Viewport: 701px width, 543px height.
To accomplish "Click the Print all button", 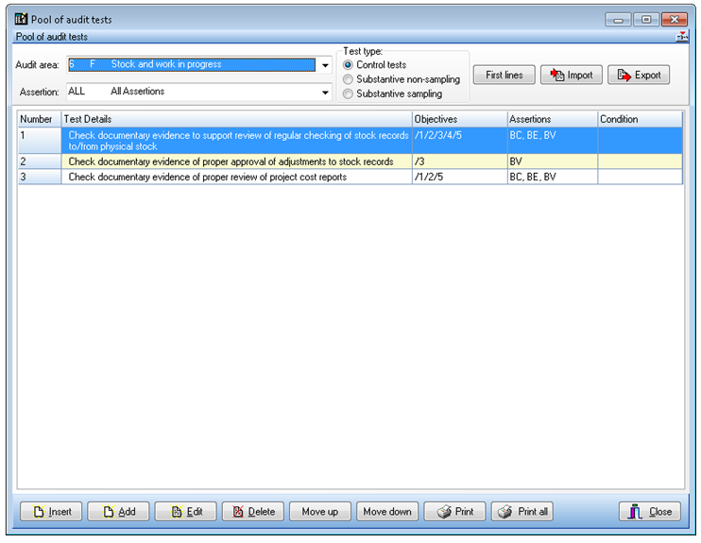I will point(522,511).
